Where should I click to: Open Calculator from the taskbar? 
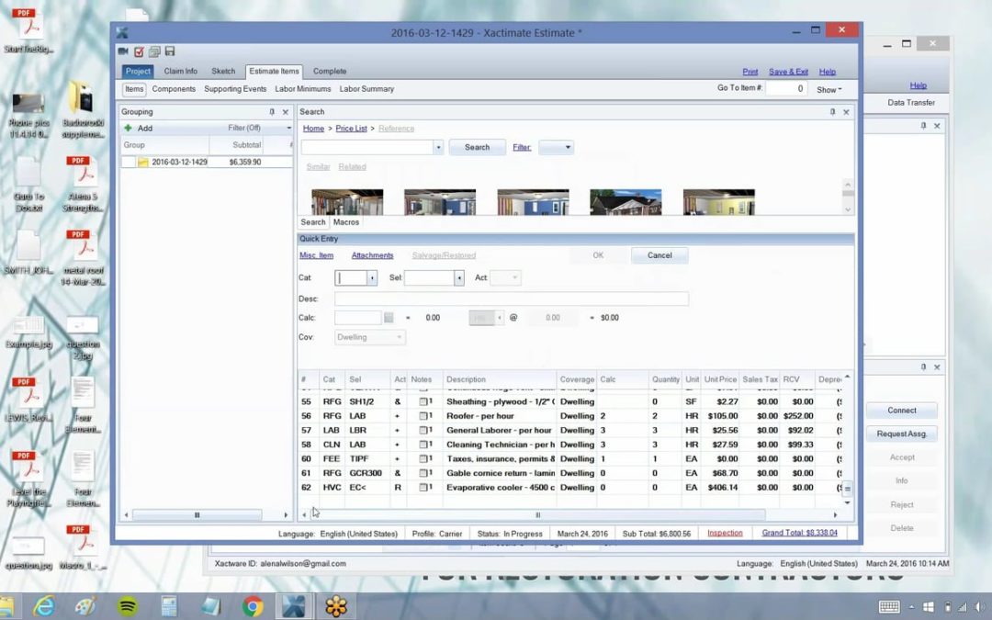(x=170, y=607)
